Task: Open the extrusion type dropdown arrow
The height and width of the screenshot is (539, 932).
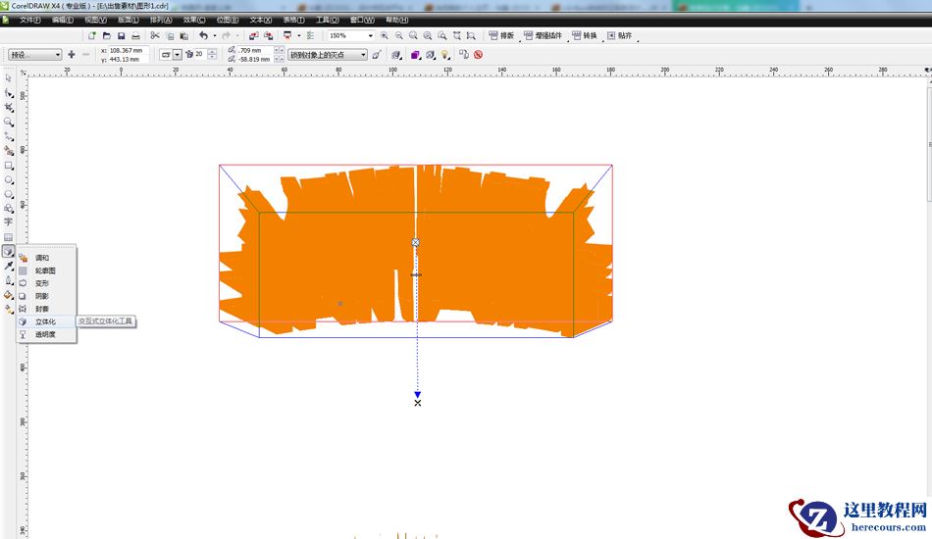Action: (178, 55)
